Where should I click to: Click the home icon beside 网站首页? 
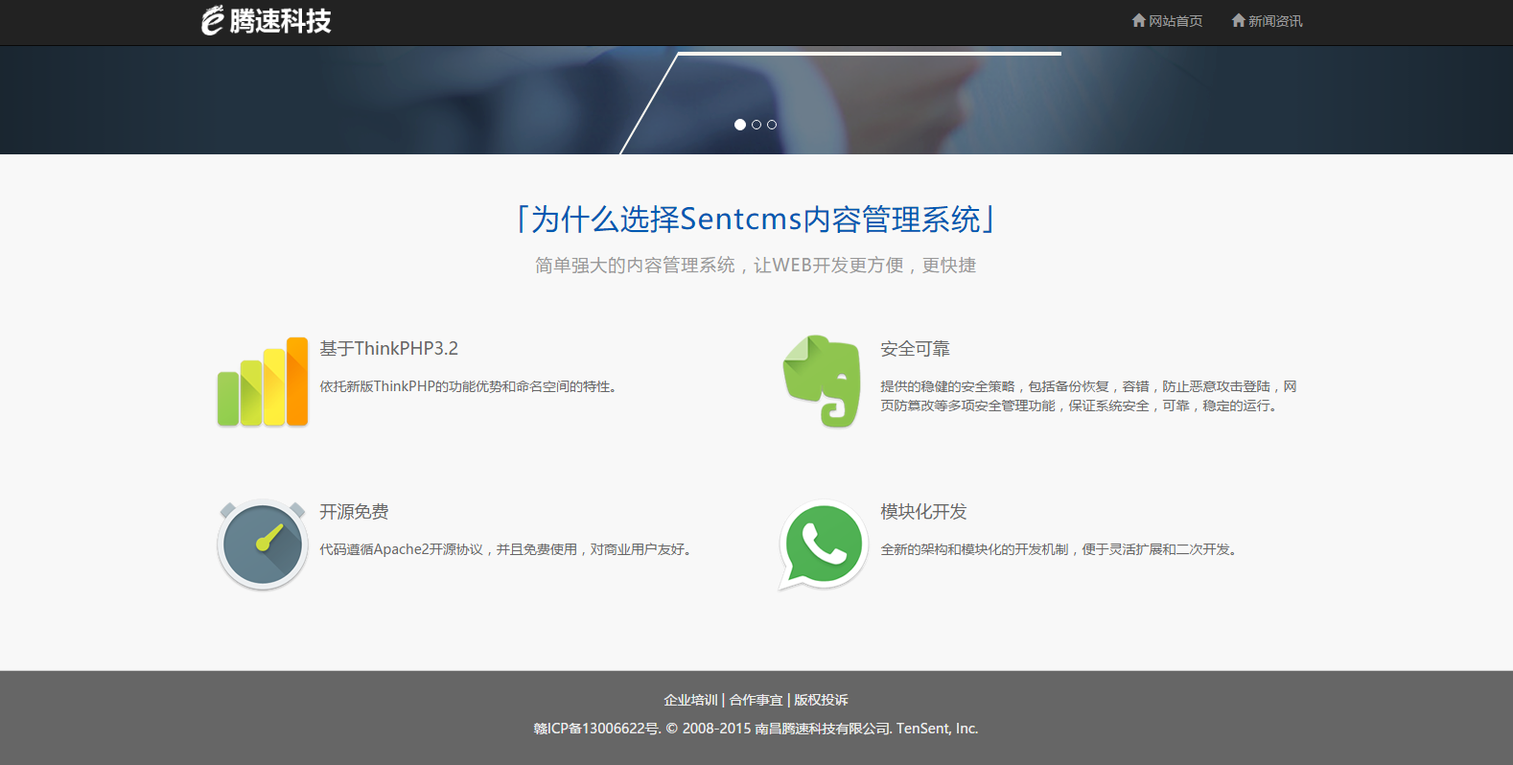coord(1138,20)
